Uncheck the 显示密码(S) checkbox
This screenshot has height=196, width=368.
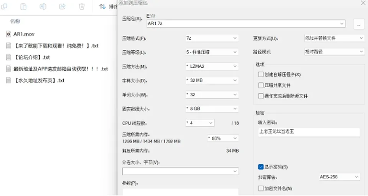(x=261, y=167)
